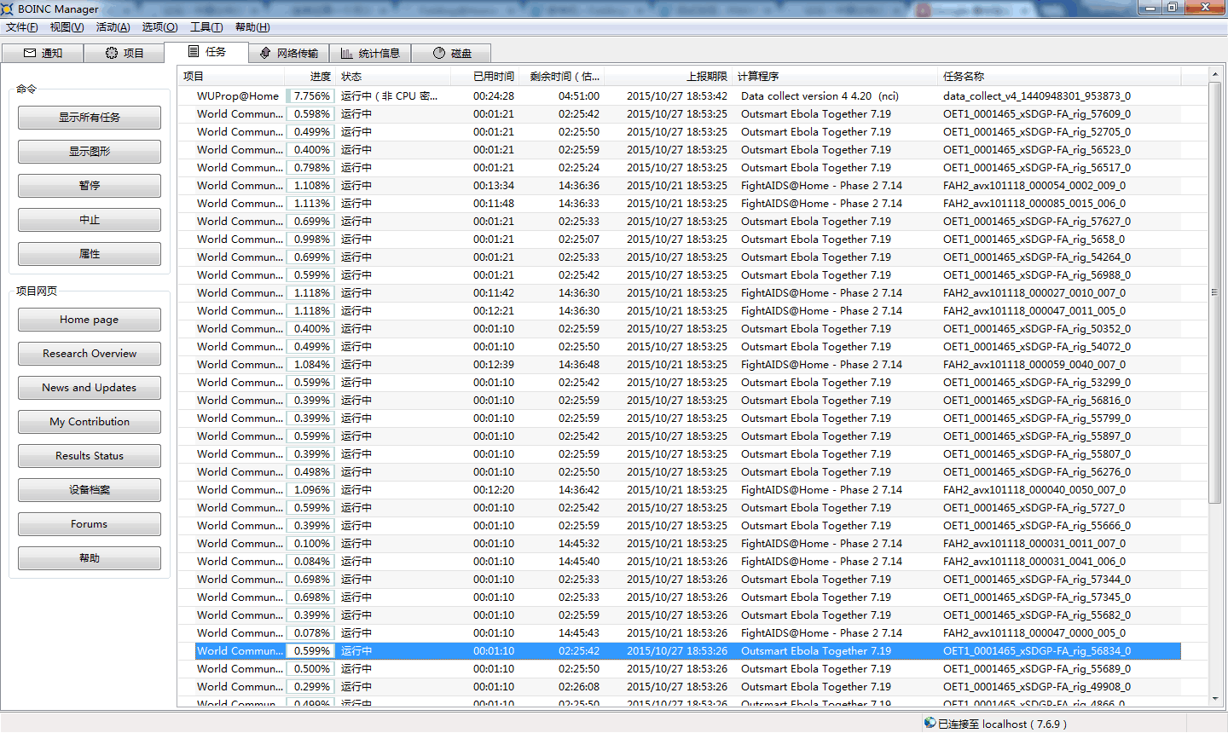
Task: Open task 属性 properties button
Action: tap(90, 254)
